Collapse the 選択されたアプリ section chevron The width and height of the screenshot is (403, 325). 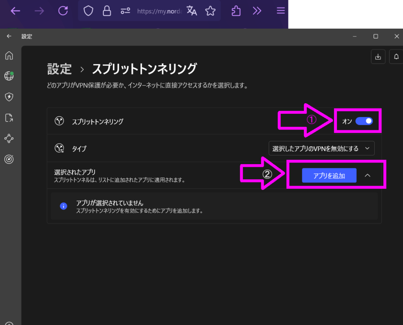tap(368, 175)
